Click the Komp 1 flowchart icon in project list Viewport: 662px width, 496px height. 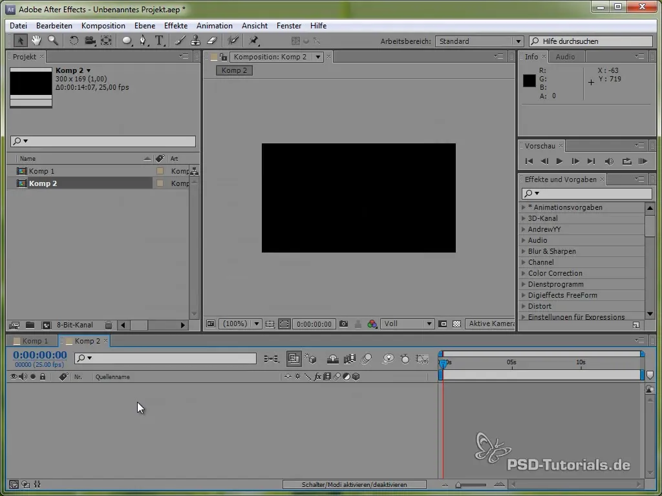[194, 171]
